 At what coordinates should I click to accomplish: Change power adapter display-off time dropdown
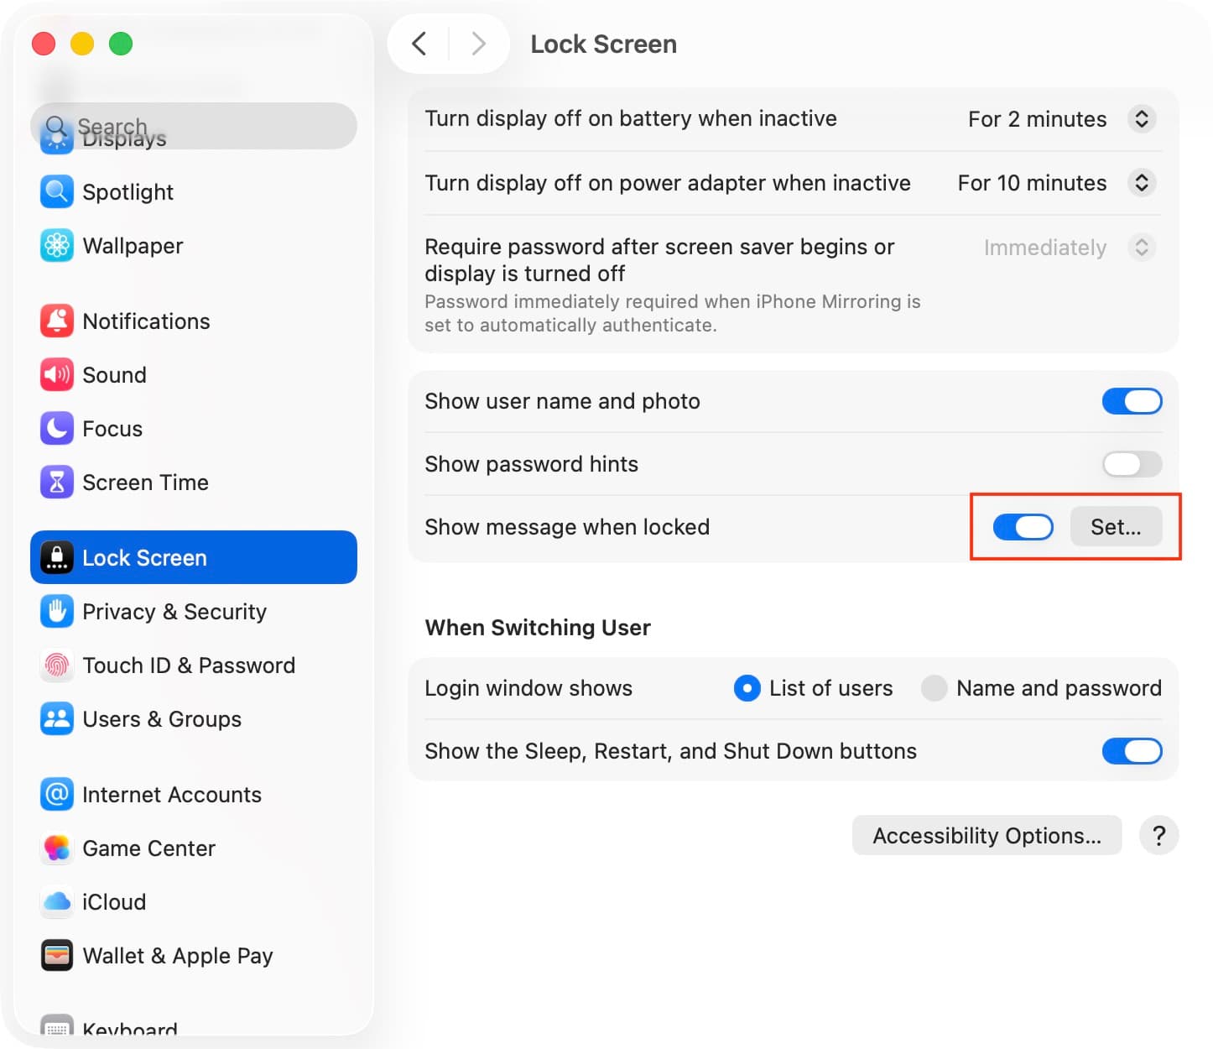tap(1141, 183)
